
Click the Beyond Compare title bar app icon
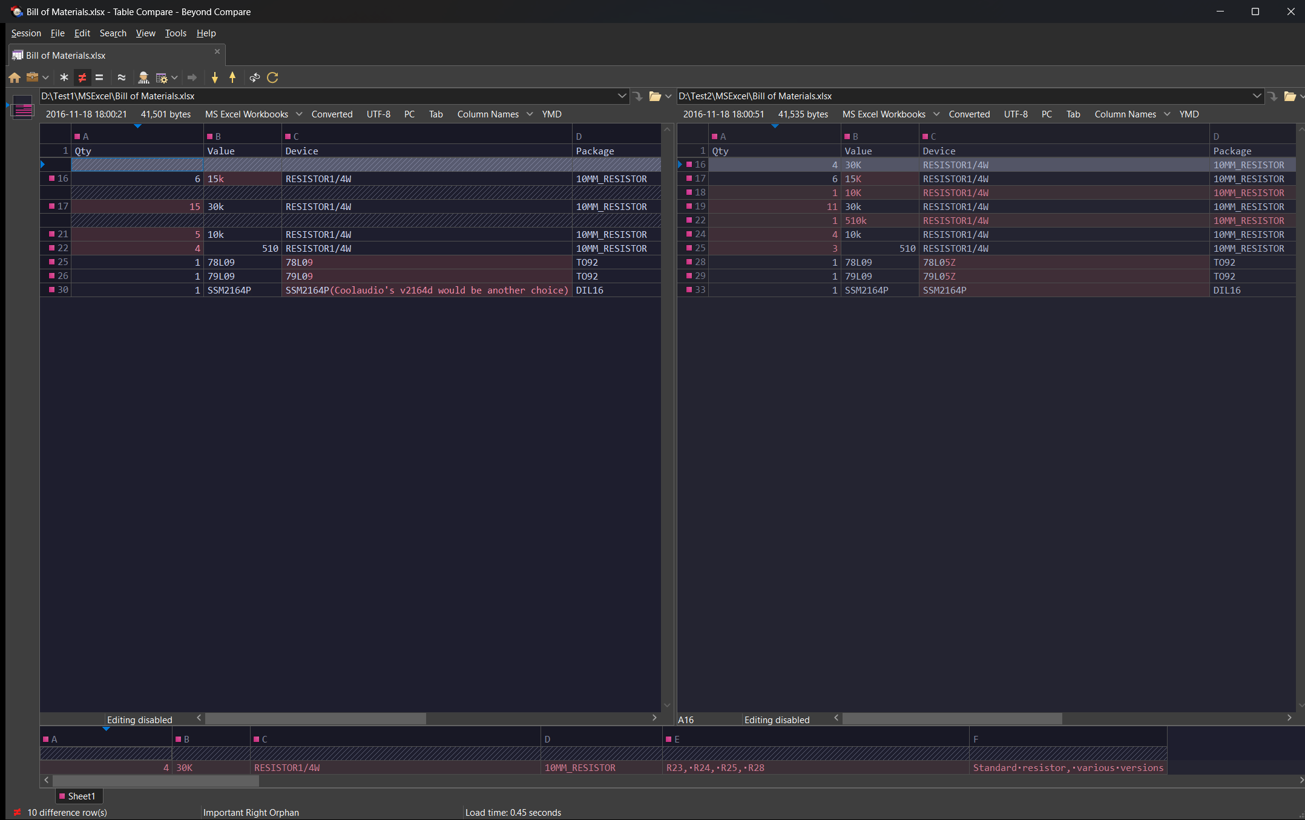(x=16, y=11)
